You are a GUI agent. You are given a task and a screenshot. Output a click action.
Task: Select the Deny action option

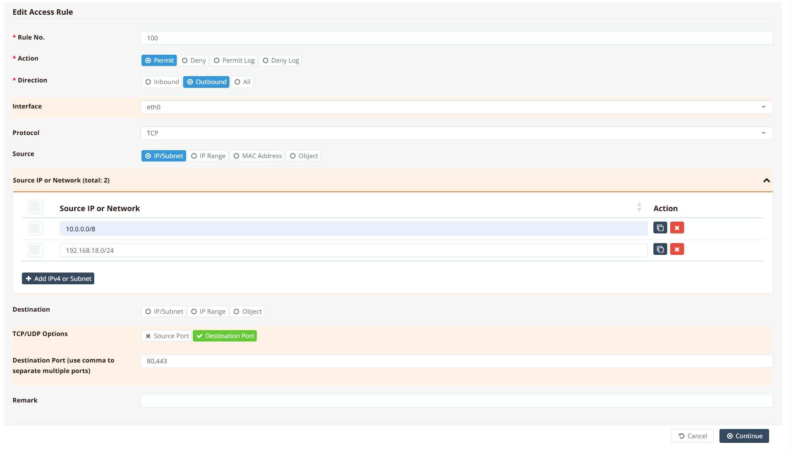click(194, 61)
